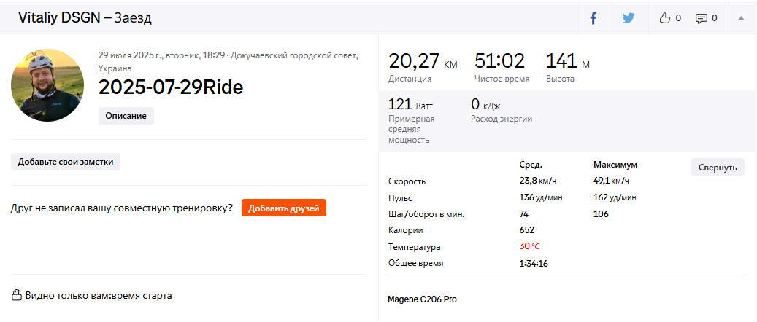Viewport: 757px width, 322px height.
Task: Open the Vitaliy DSGN athlete name link
Action: tap(59, 18)
